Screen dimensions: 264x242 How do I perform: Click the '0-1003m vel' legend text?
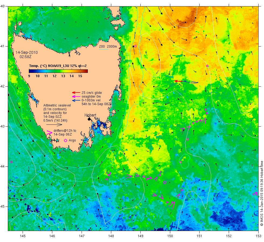click(x=91, y=100)
